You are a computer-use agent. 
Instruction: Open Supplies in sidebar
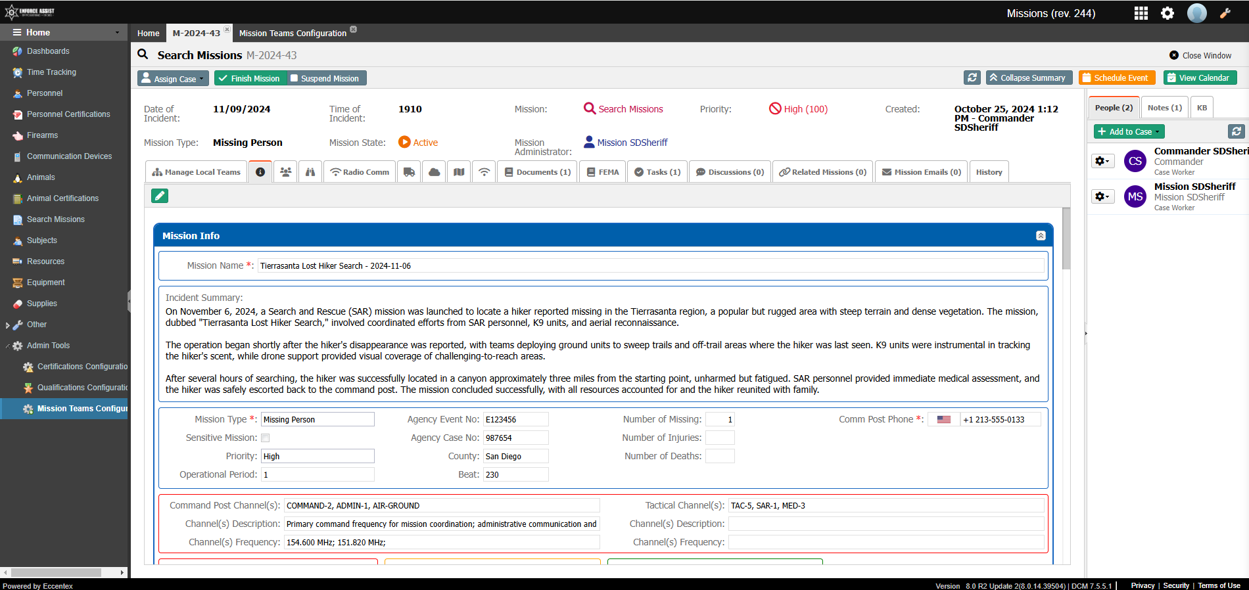click(41, 304)
